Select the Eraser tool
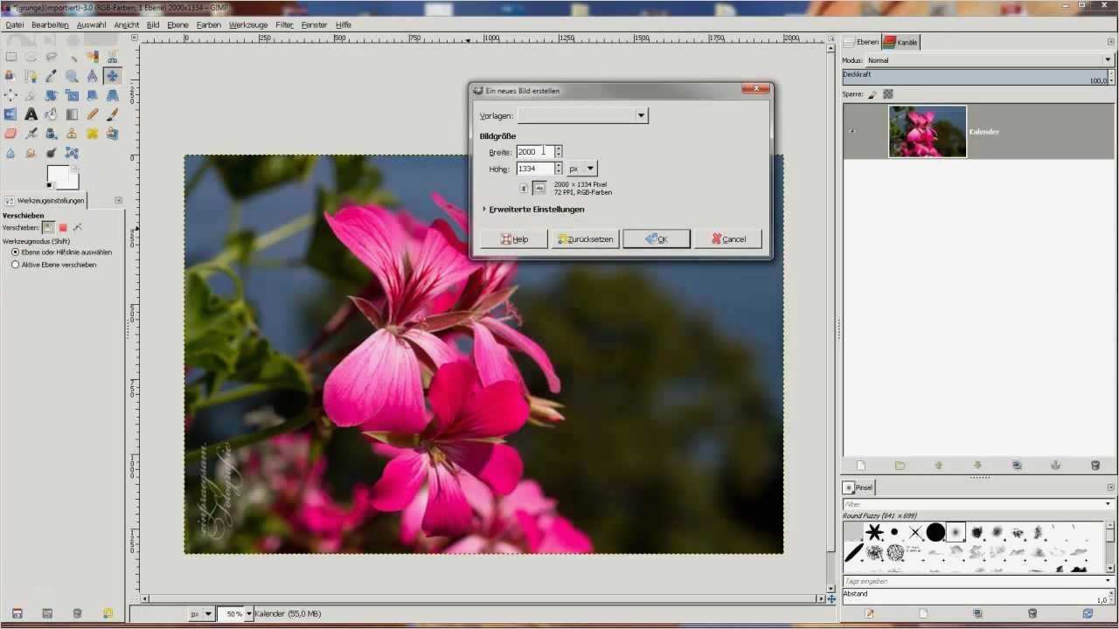The width and height of the screenshot is (1119, 629). (x=10, y=134)
